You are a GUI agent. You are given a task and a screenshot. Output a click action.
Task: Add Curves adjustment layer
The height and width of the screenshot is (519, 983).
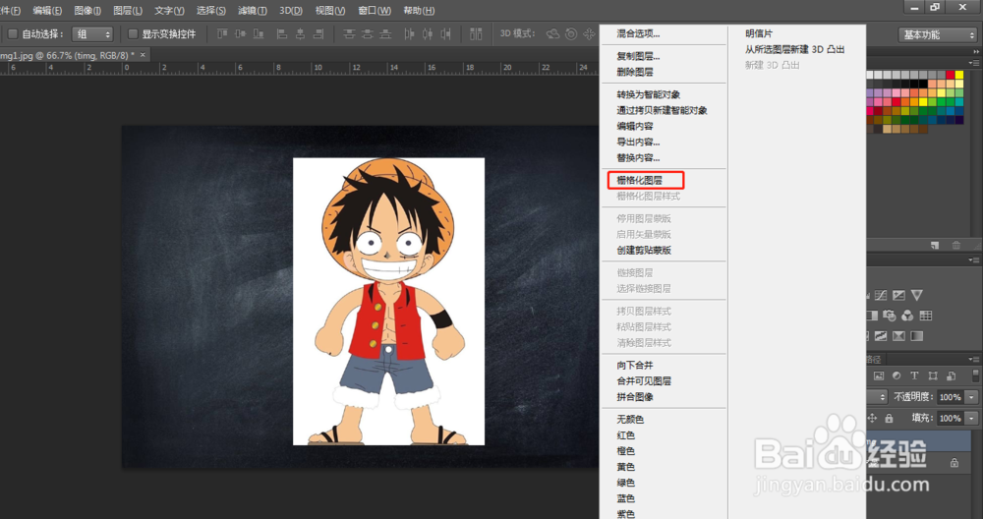881,295
